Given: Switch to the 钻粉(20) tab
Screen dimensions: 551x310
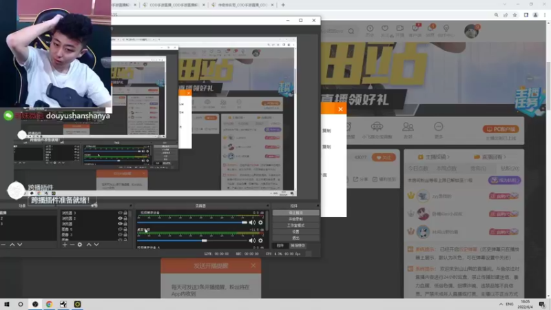Looking at the screenshot, I should pos(510,168).
